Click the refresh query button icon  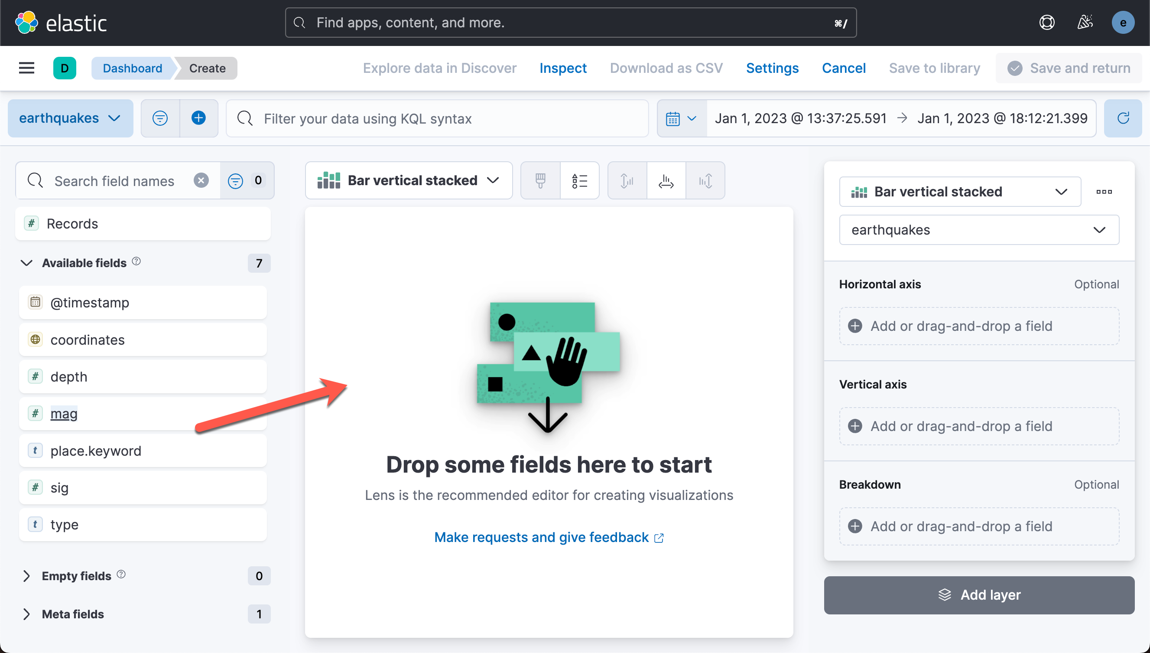1123,118
